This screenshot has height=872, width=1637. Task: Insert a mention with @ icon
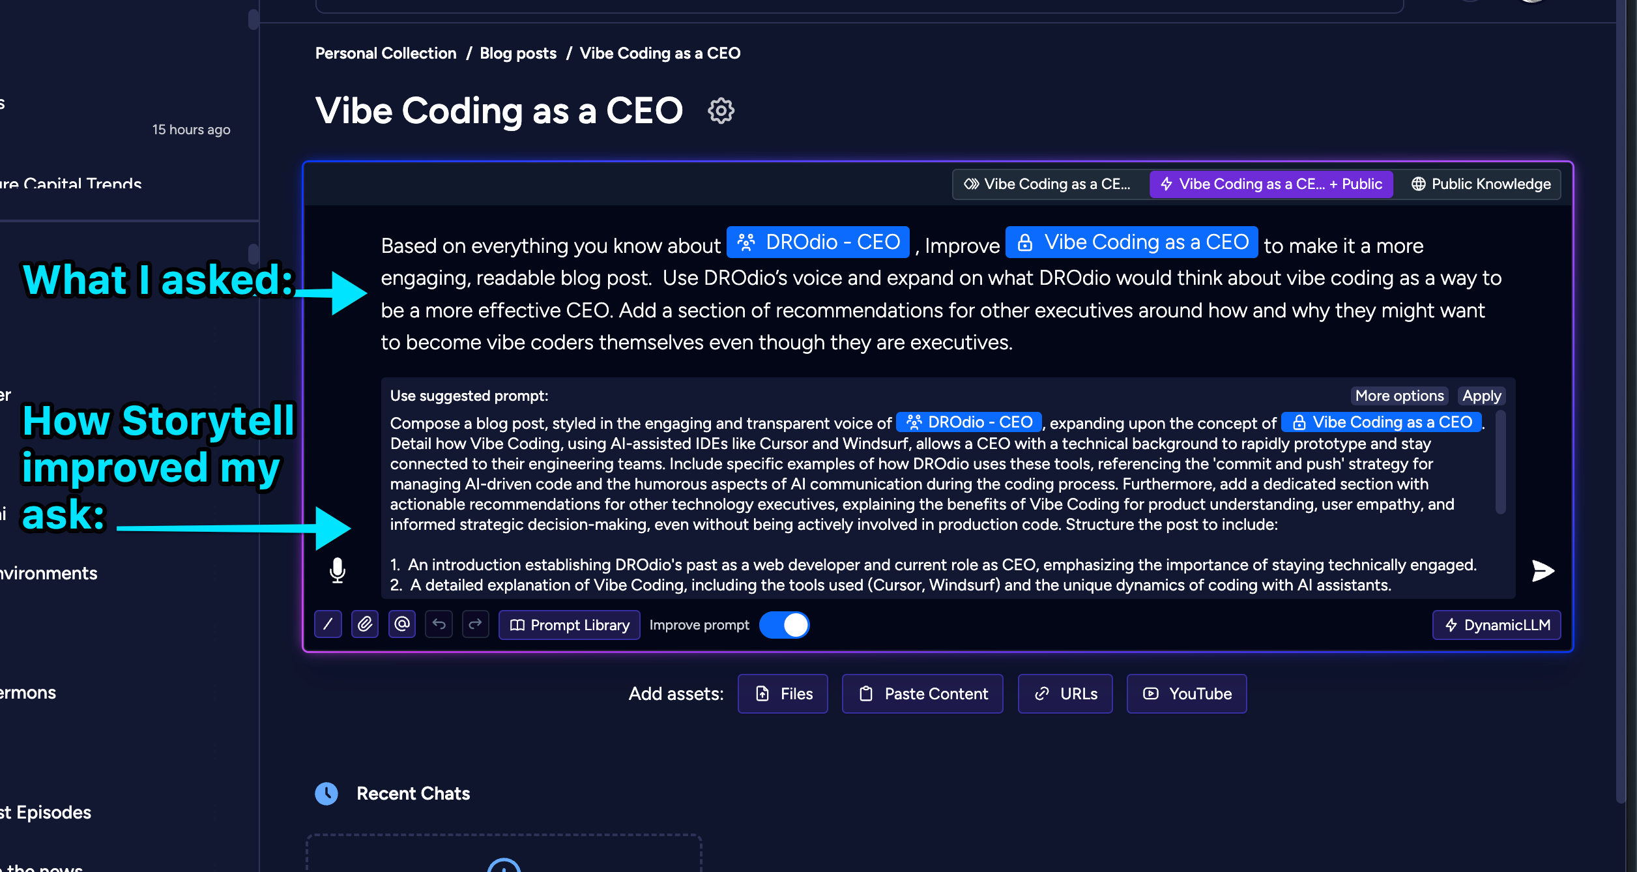pyautogui.click(x=402, y=624)
